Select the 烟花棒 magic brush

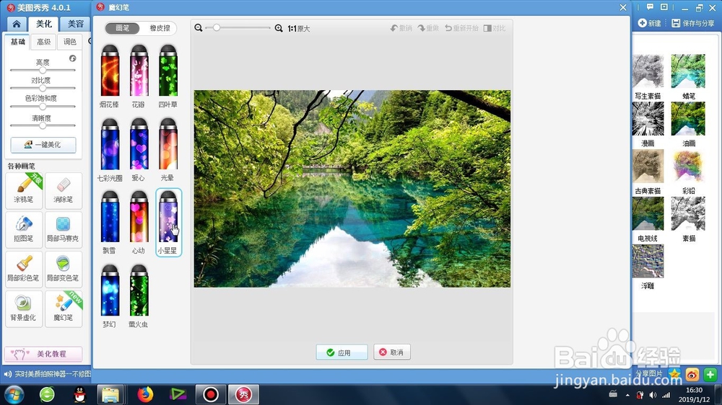click(x=110, y=76)
